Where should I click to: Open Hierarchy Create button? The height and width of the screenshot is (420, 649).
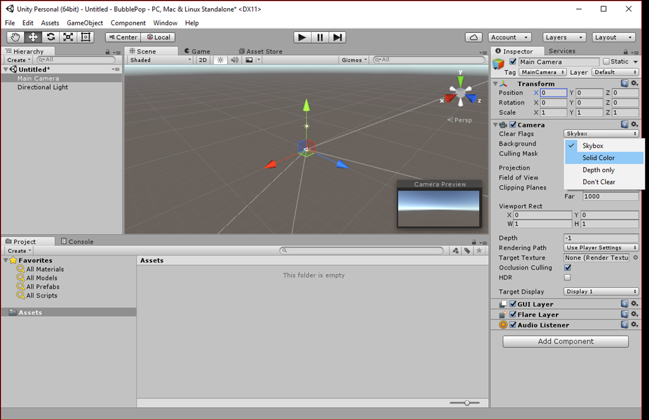[19, 60]
